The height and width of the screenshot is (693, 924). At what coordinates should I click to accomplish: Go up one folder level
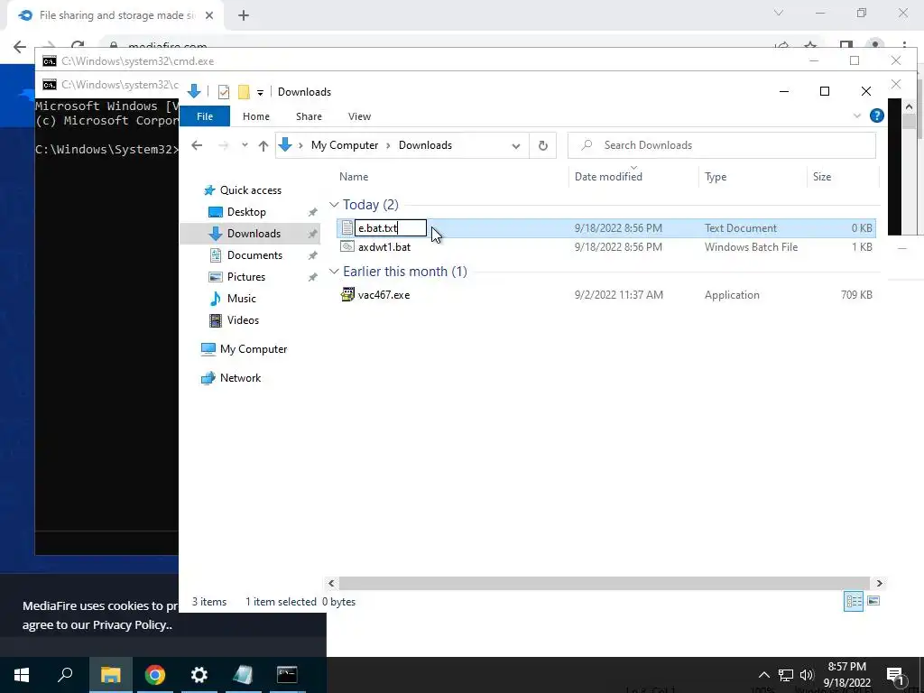coord(263,145)
